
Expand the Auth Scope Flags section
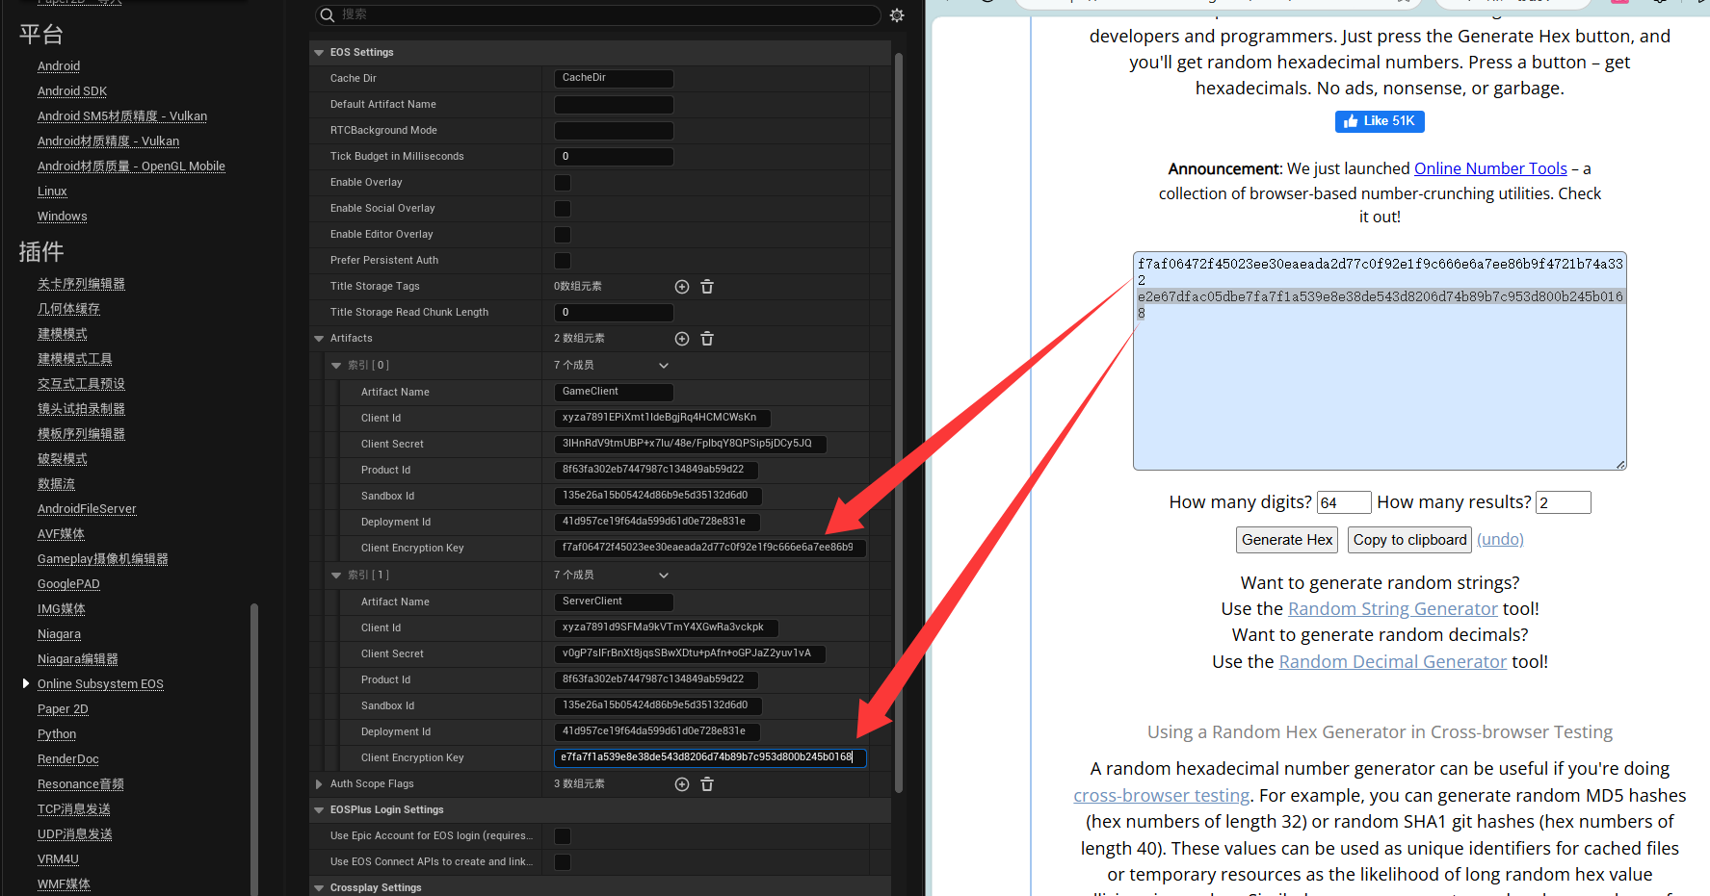pyautogui.click(x=319, y=784)
